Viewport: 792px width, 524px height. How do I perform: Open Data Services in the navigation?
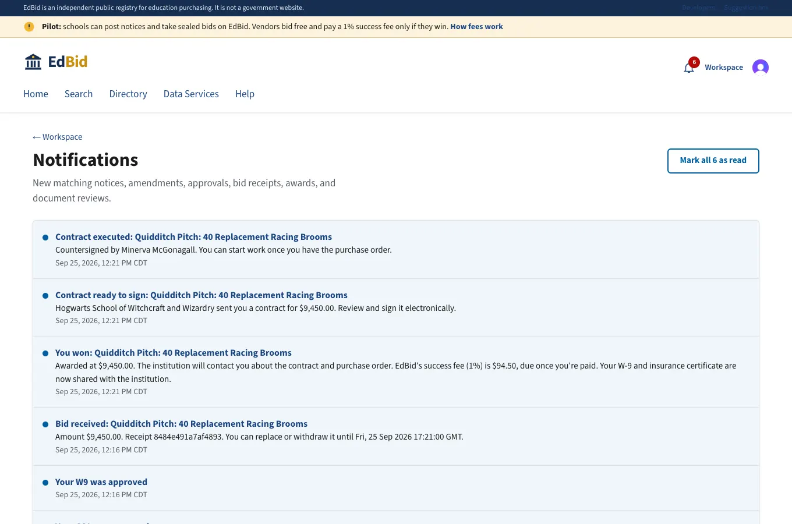191,94
